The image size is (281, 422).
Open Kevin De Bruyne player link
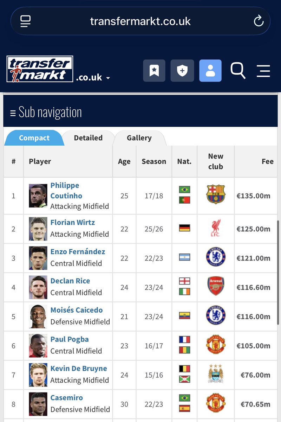point(79,369)
